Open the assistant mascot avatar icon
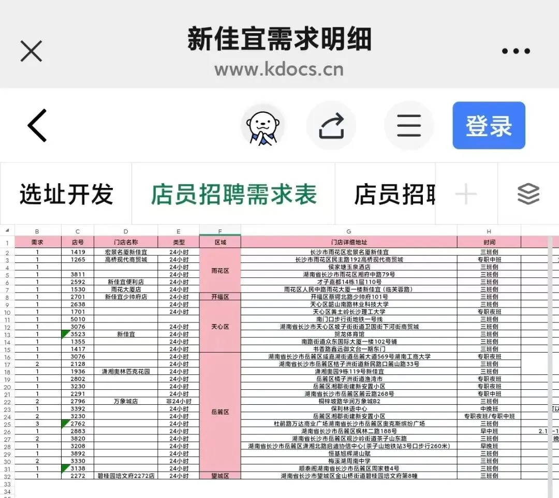 point(263,125)
